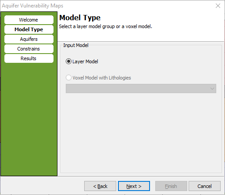Click the 'Layer Model' label text
Viewport: 225px width, 195px height.
click(x=85, y=61)
